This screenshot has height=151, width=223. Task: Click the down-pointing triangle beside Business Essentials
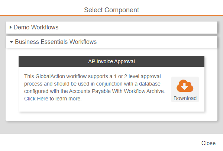click(12, 42)
